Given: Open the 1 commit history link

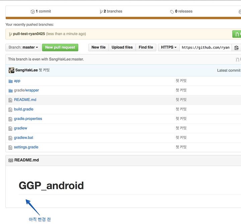Looking at the screenshot, I should (41, 11).
